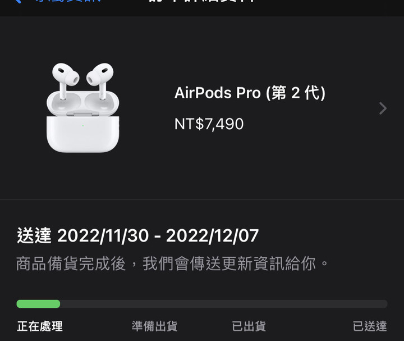Select the 正在處理 status step
The height and width of the screenshot is (341, 404).
40,326
